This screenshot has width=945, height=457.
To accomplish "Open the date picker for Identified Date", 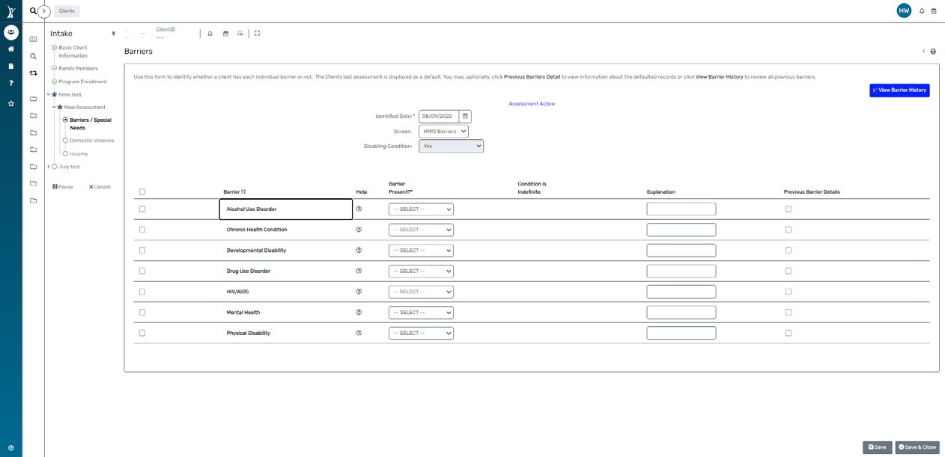I will (464, 116).
